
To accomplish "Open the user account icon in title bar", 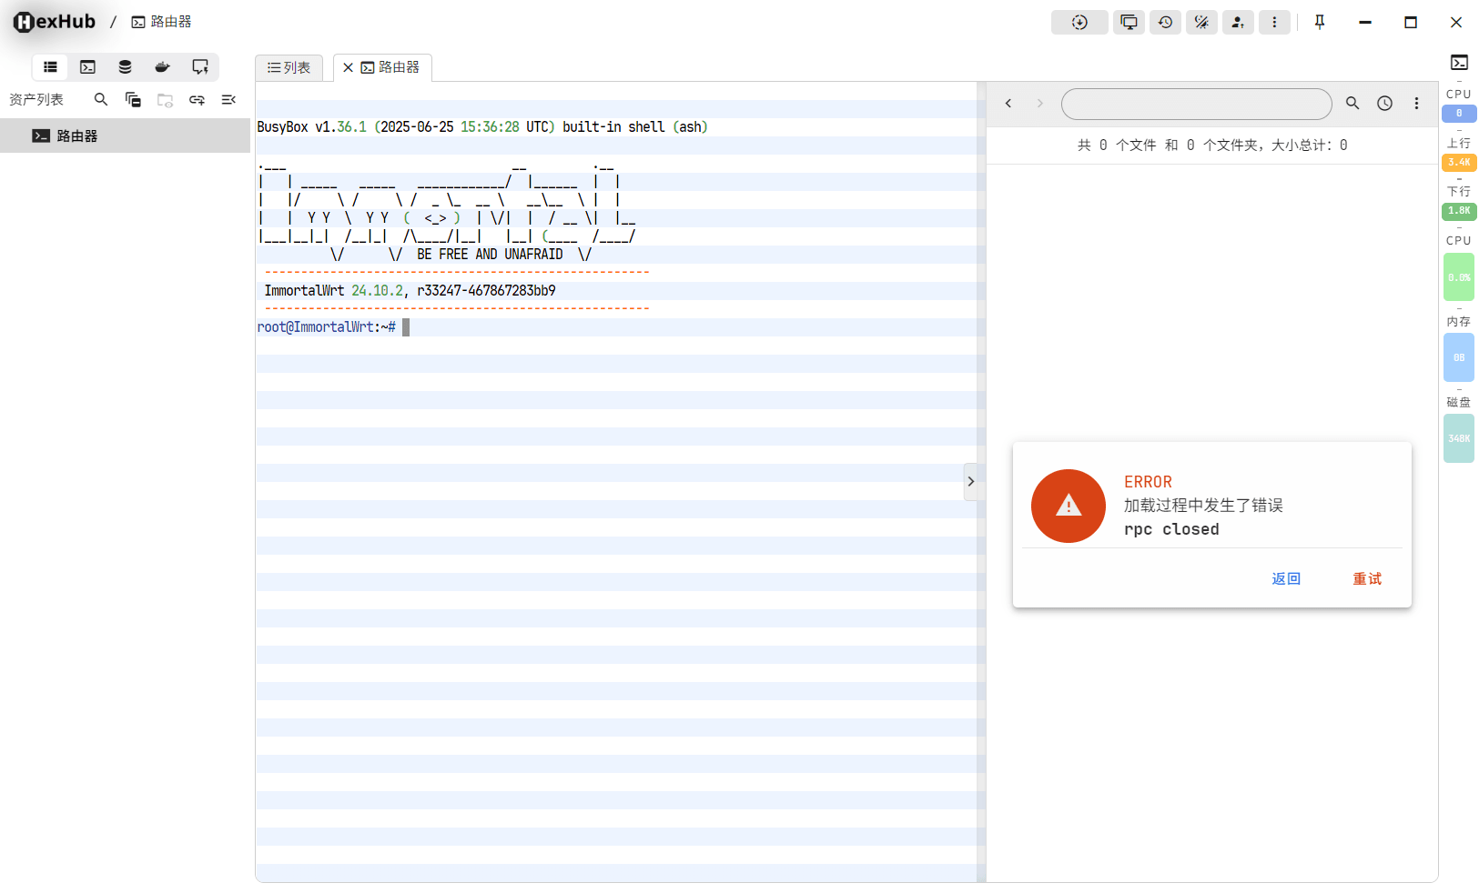I will [1238, 23].
